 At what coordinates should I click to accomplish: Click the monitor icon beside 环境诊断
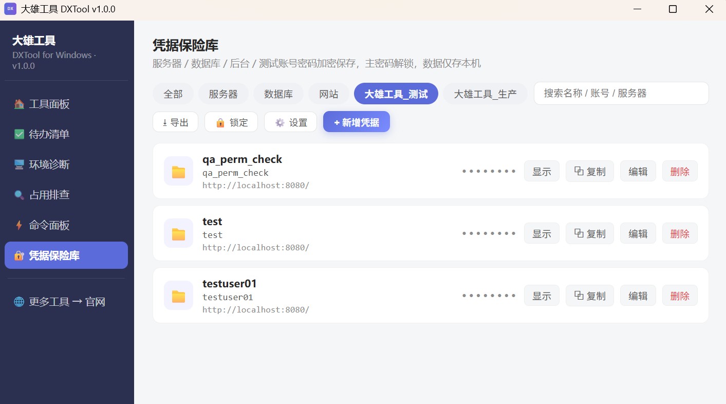[19, 164]
